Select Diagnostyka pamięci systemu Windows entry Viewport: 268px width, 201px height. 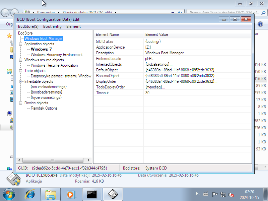coord(61,76)
